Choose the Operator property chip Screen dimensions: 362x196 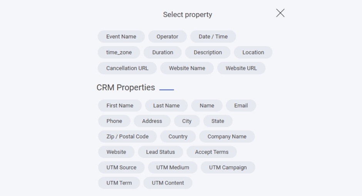point(167,37)
